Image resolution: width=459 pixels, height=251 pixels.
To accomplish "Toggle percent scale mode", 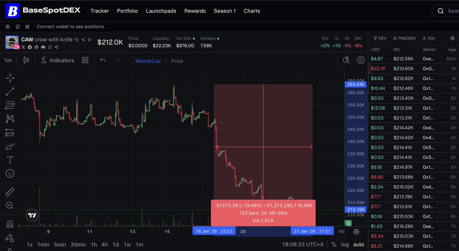I will coord(334,245).
